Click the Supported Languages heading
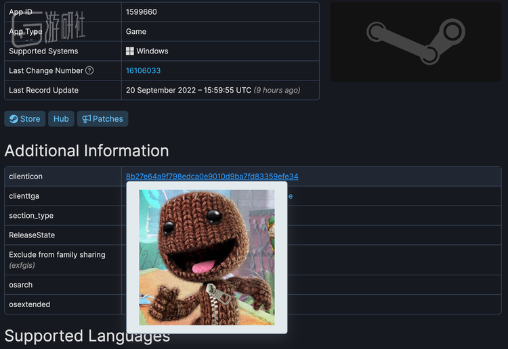Image resolution: width=508 pixels, height=349 pixels. point(87,336)
